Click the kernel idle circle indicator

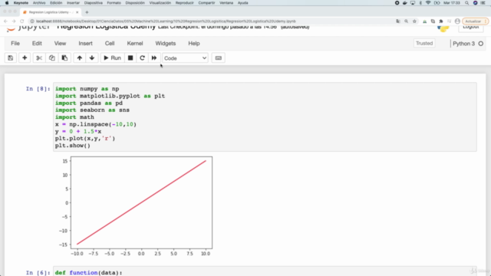tap(481, 44)
